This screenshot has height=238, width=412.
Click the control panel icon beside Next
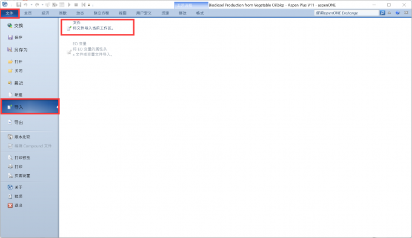point(62,5)
